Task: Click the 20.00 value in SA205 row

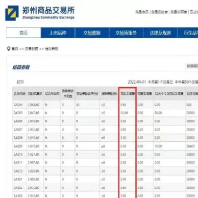Action: [158, 113]
